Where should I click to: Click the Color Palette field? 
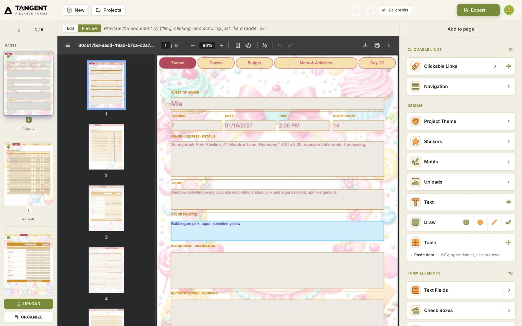point(277,231)
